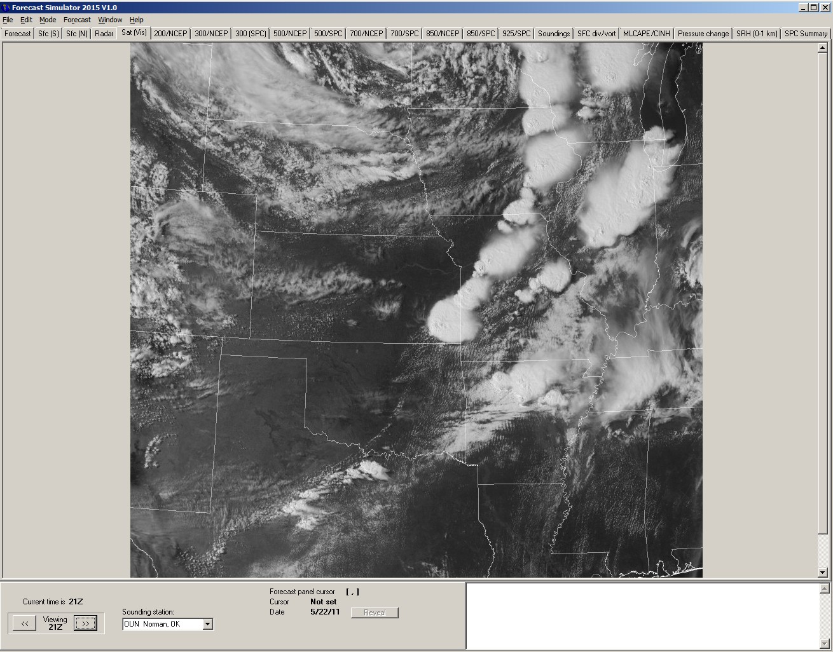Minimize the Forecast Simulator window

coord(803,8)
